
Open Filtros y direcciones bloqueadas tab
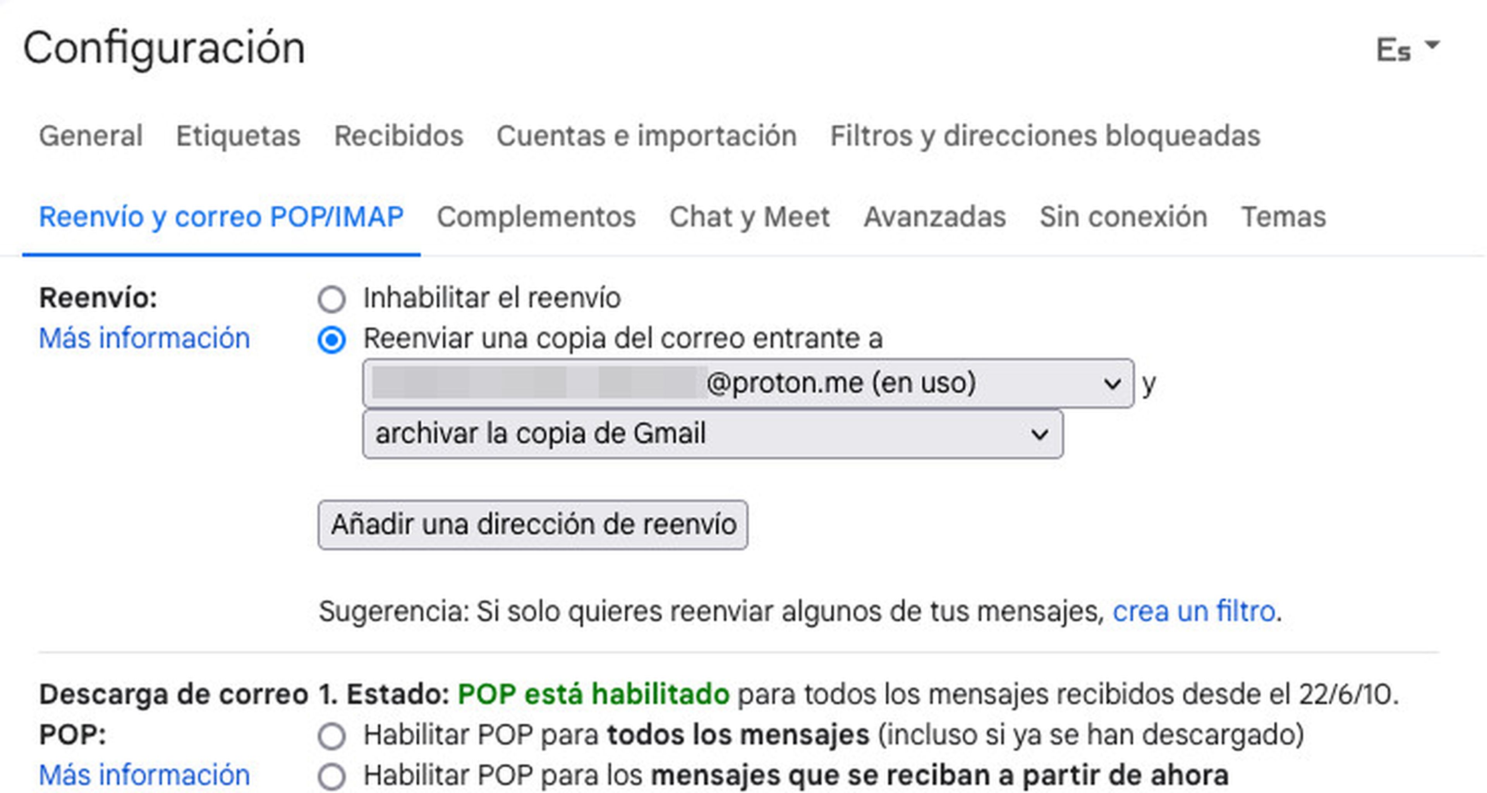(1045, 136)
